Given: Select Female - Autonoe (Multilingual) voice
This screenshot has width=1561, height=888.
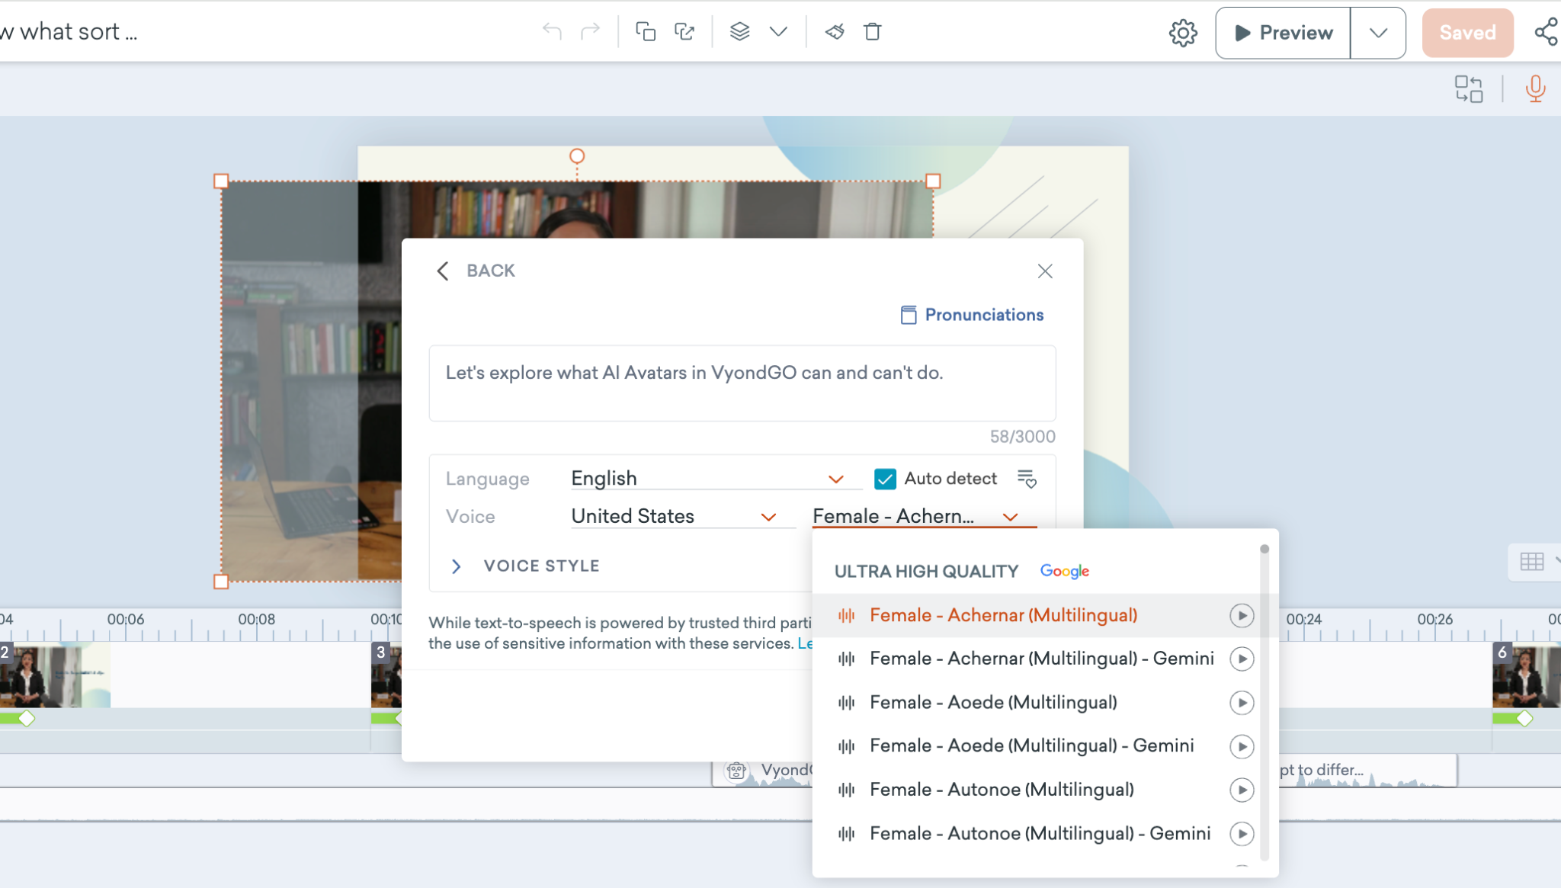Looking at the screenshot, I should tap(1002, 790).
